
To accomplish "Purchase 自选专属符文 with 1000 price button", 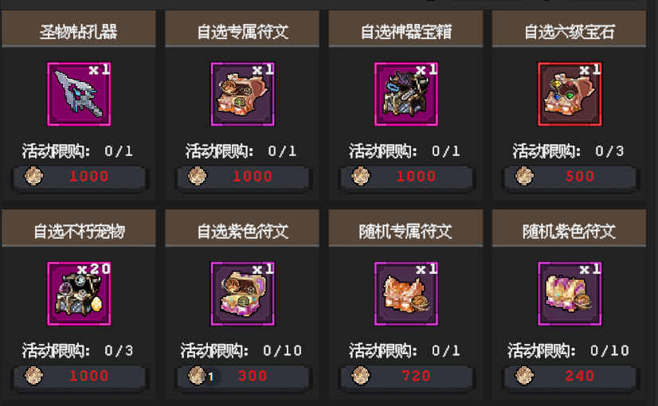I will click(244, 177).
